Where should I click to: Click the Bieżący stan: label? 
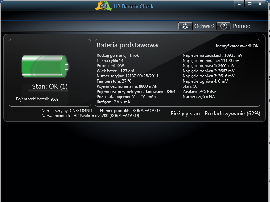point(186,114)
